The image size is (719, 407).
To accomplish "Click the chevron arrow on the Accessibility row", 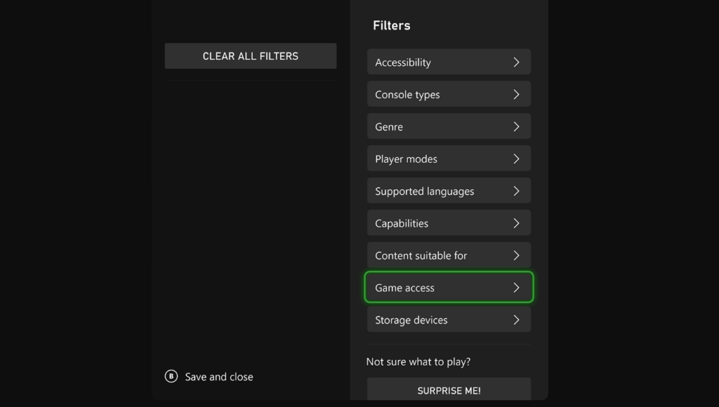I will coord(516,62).
